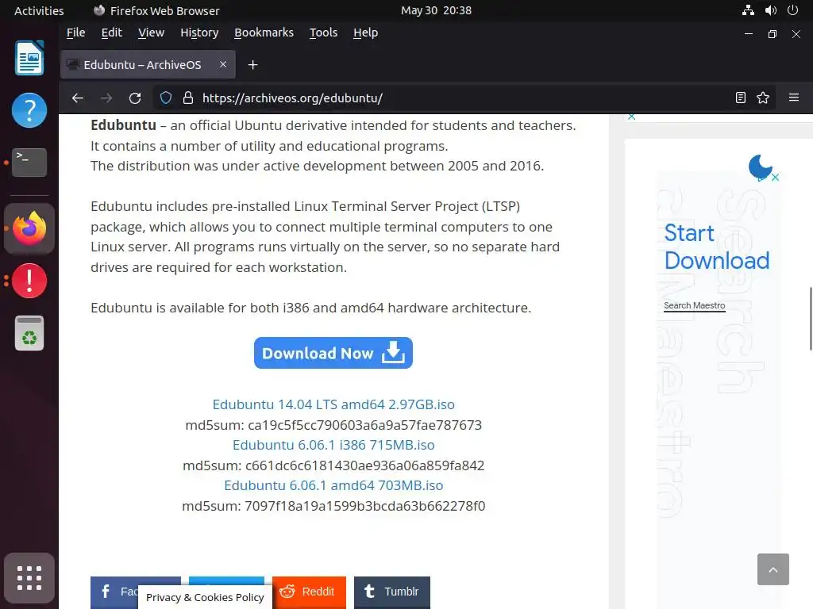Launch LibreOffice Writer from dock
The height and width of the screenshot is (609, 813).
point(29,58)
